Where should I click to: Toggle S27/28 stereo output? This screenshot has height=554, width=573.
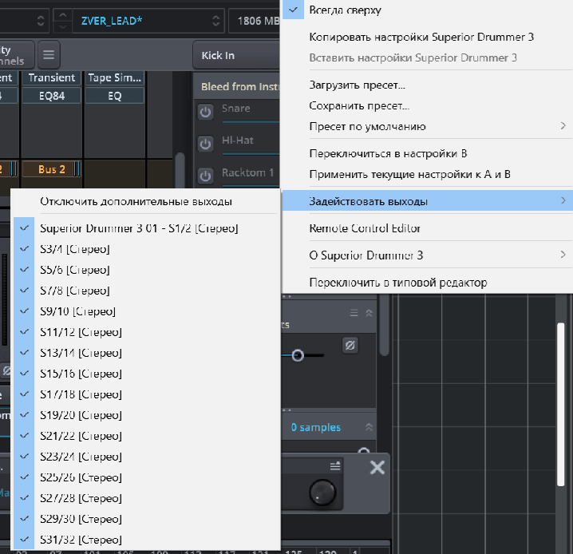(146, 498)
